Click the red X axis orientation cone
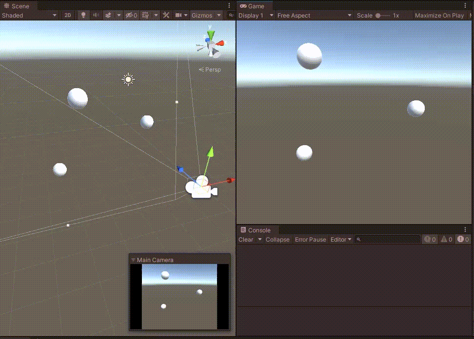The height and width of the screenshot is (339, 474). 221,43
